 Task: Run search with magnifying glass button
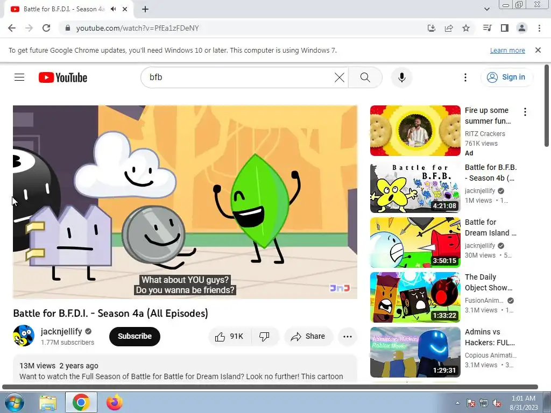(365, 77)
